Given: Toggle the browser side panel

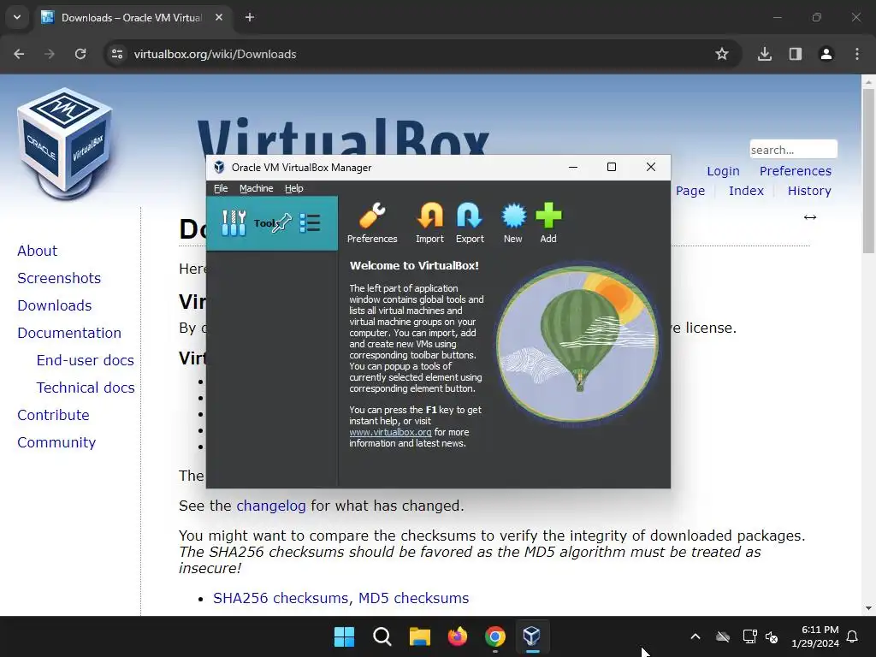Looking at the screenshot, I should click(x=796, y=54).
